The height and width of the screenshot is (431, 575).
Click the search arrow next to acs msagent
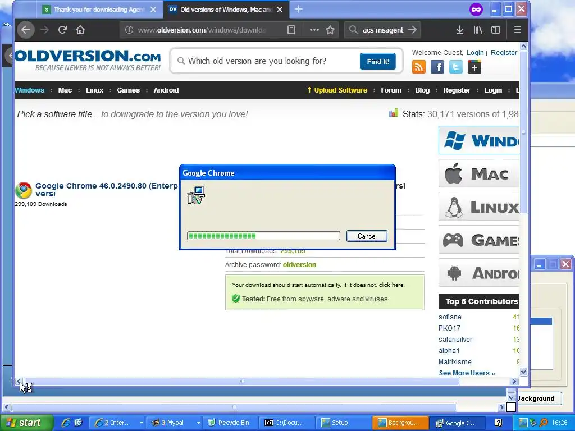[412, 30]
